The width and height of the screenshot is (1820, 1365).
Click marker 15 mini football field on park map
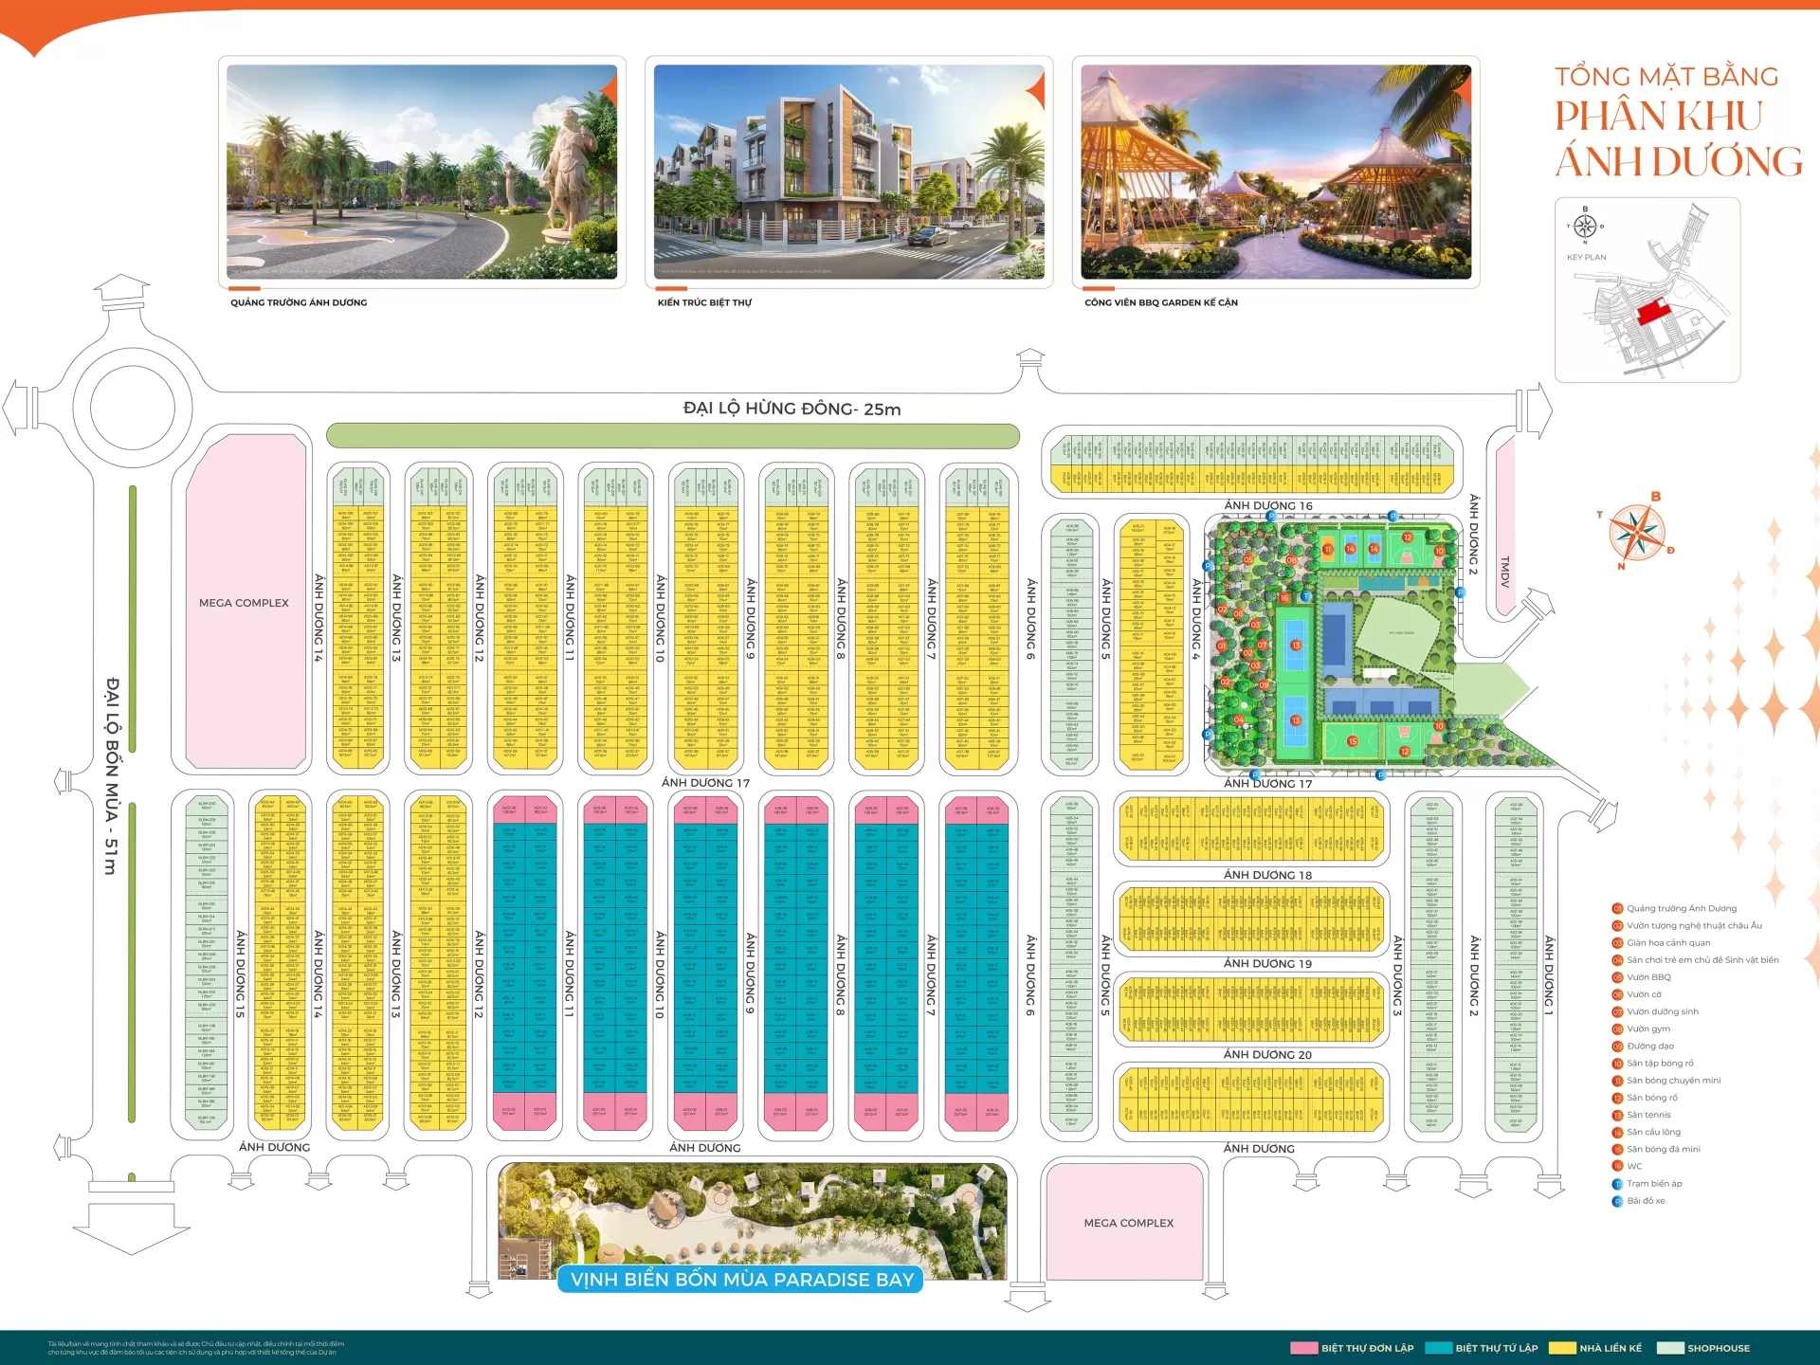[1353, 741]
